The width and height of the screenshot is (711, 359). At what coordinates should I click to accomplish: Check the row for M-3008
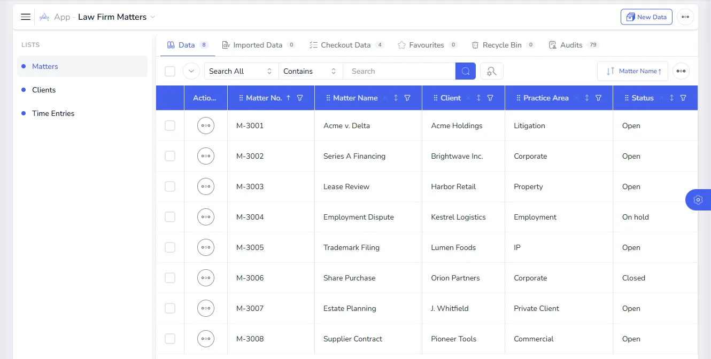170,339
